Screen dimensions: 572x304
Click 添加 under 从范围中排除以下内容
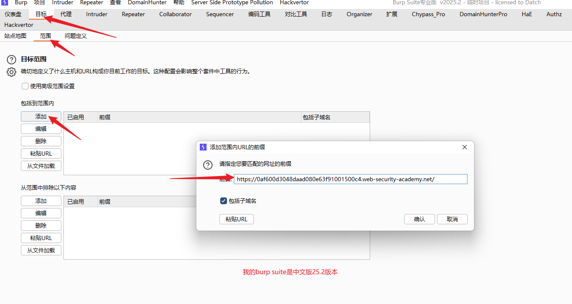[x=41, y=201]
